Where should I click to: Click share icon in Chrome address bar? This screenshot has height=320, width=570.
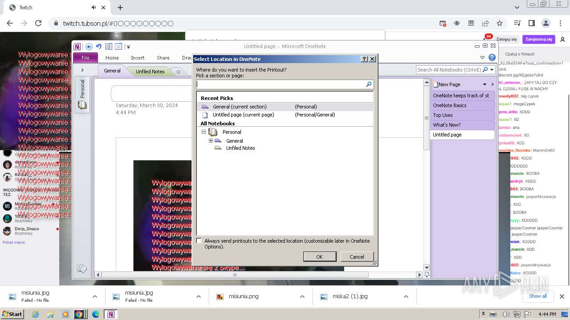485,23
